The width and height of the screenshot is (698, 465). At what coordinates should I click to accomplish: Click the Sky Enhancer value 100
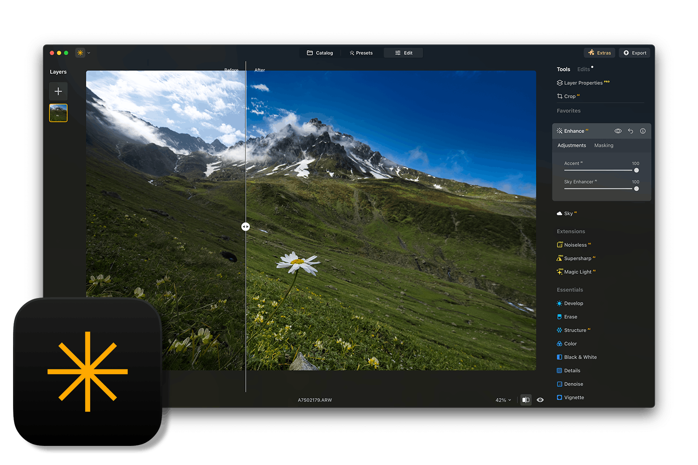(x=636, y=182)
